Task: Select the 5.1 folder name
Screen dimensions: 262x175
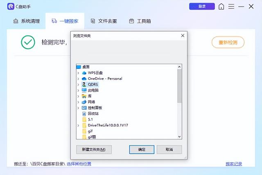Action: click(x=90, y=119)
